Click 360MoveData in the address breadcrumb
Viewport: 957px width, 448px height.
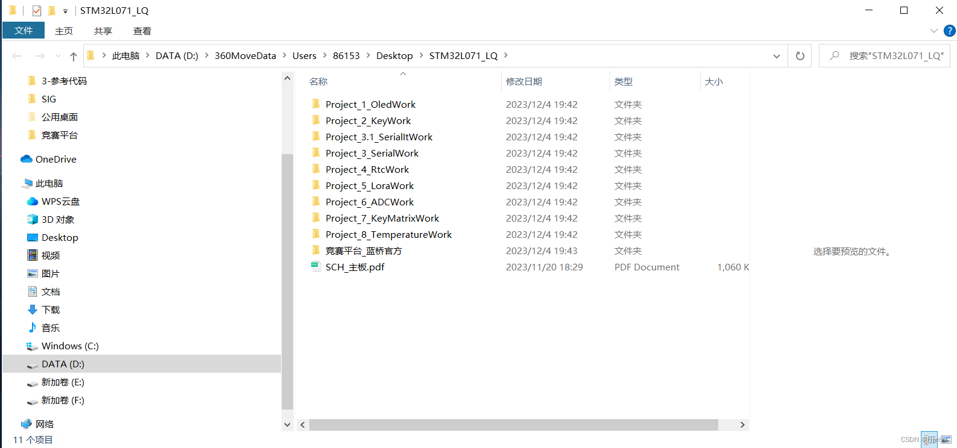tap(245, 55)
